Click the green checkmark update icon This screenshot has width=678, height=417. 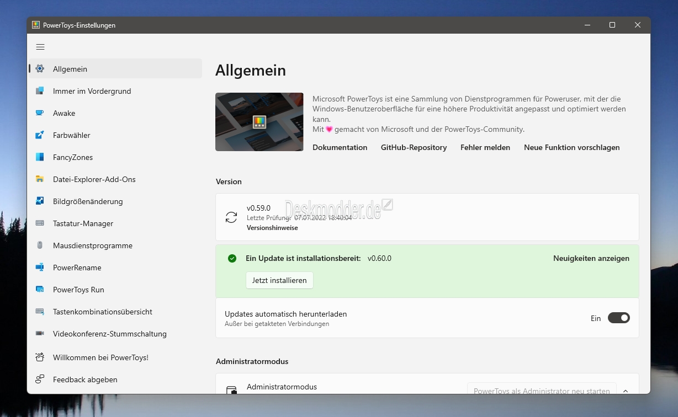point(232,258)
